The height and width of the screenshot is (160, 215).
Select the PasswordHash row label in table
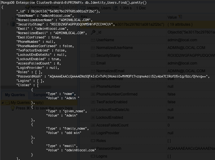(x=109, y=149)
